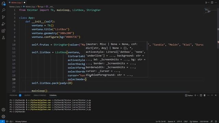Kill terminal with trash icon
This screenshot has width=219, height=123.
point(205,95)
